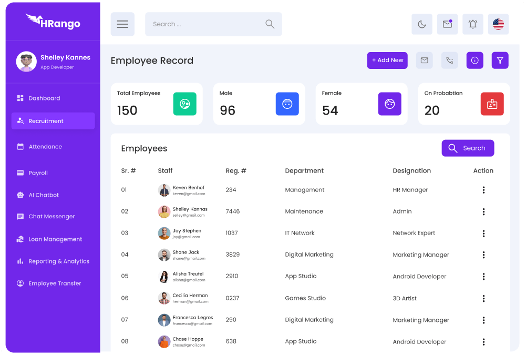
Task: Open the mail inbox icon in top bar
Action: point(447,24)
